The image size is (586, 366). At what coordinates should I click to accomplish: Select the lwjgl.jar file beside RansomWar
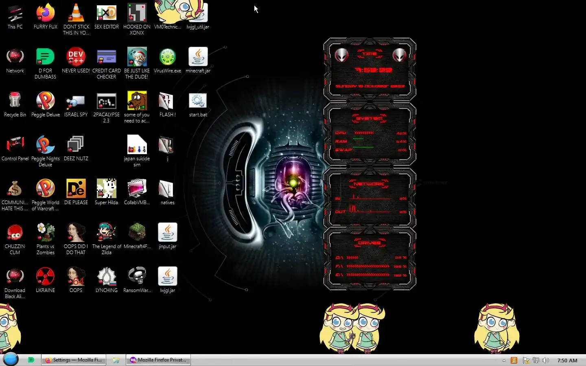167,280
